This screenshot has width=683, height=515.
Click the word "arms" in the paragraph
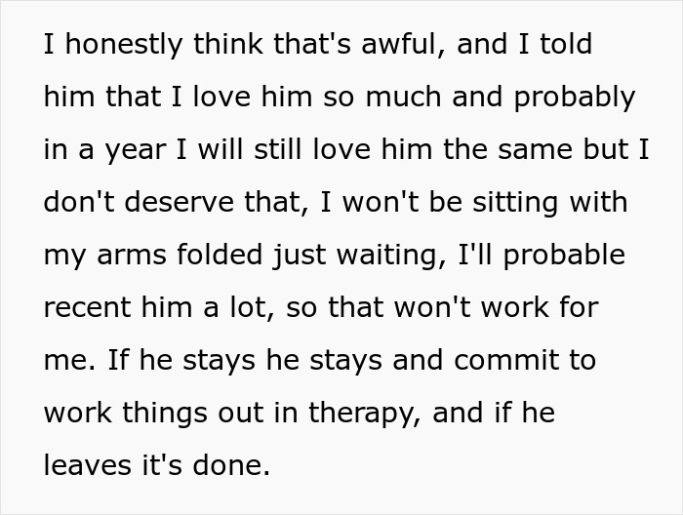(x=126, y=256)
